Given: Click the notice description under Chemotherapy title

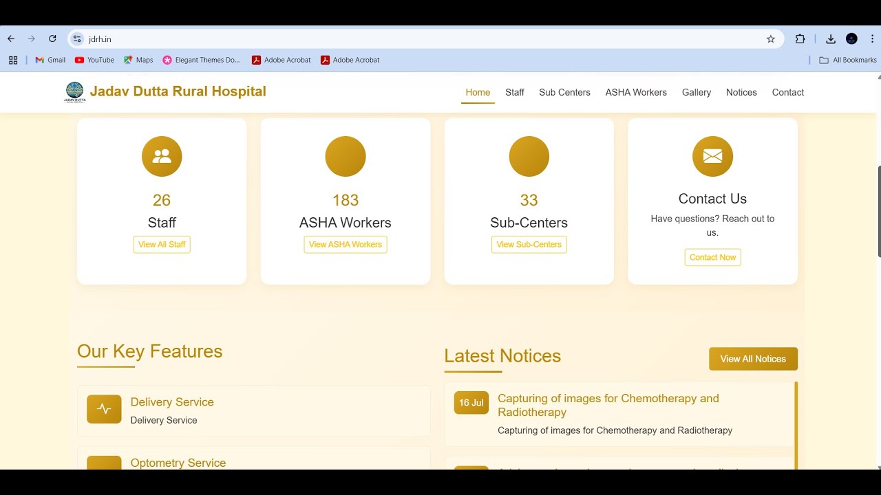Looking at the screenshot, I should (x=615, y=430).
